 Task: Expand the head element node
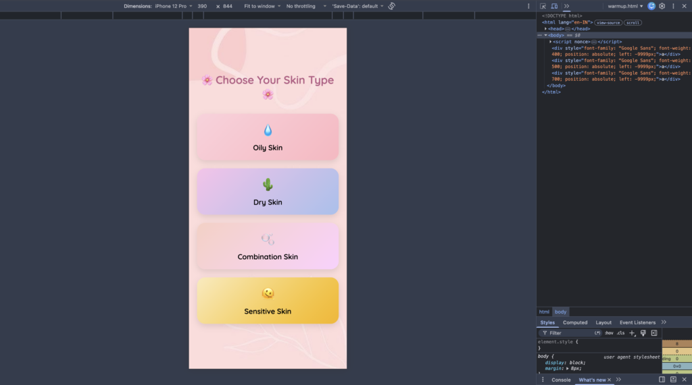[x=545, y=28]
